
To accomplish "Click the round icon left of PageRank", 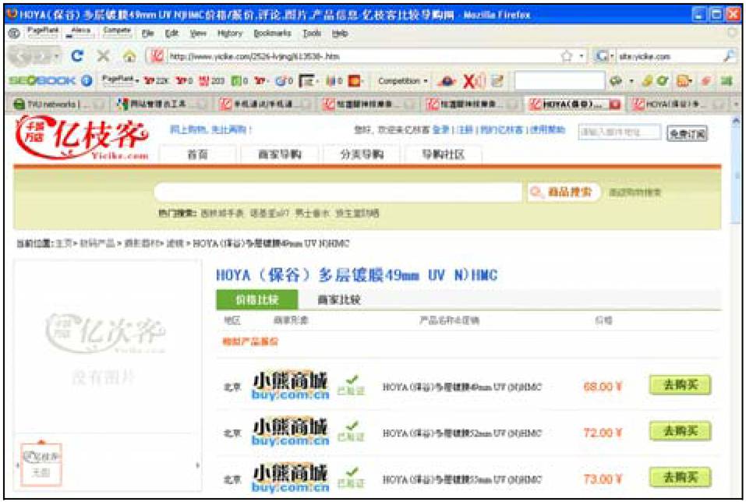I will pyautogui.click(x=14, y=33).
